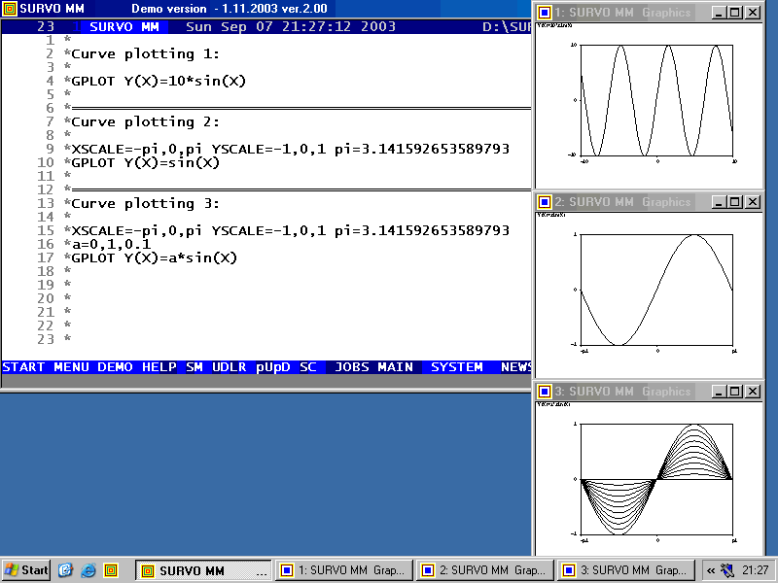Click Graphics window 1 title icon
The width and height of the screenshot is (778, 583).
[x=545, y=13]
